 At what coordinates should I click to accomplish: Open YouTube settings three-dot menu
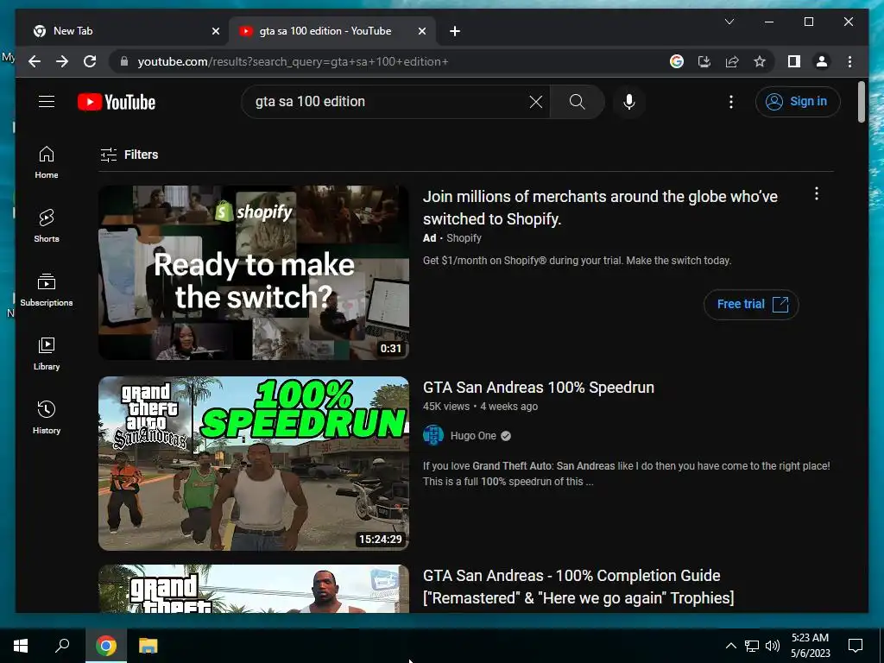(x=730, y=102)
